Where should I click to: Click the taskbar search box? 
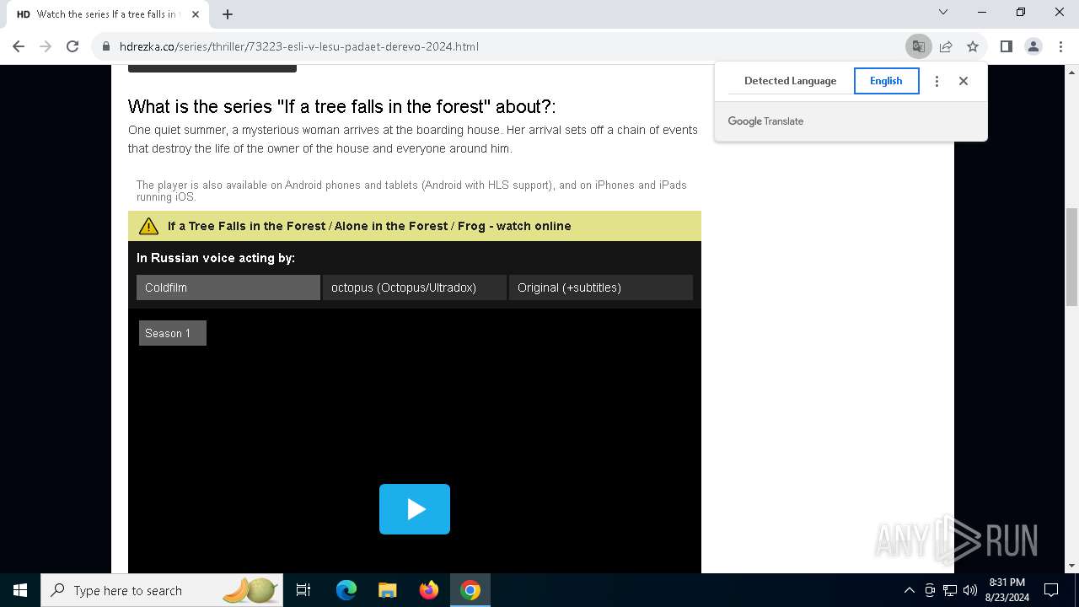162,590
